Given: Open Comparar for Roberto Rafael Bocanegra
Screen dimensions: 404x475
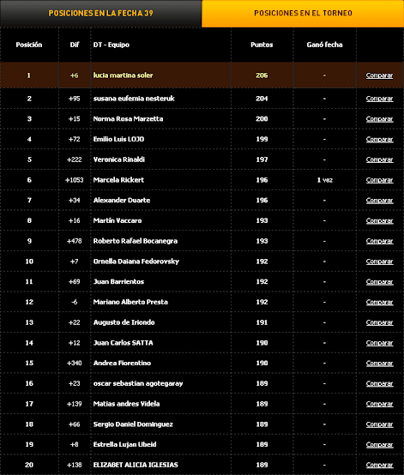Looking at the screenshot, I should tap(379, 241).
